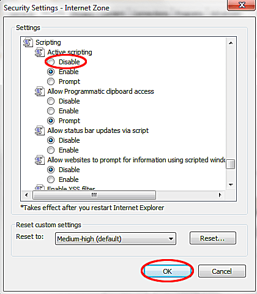Click the horizontal scroll left arrow
The height and width of the screenshot is (294, 257).
(x=26, y=195)
